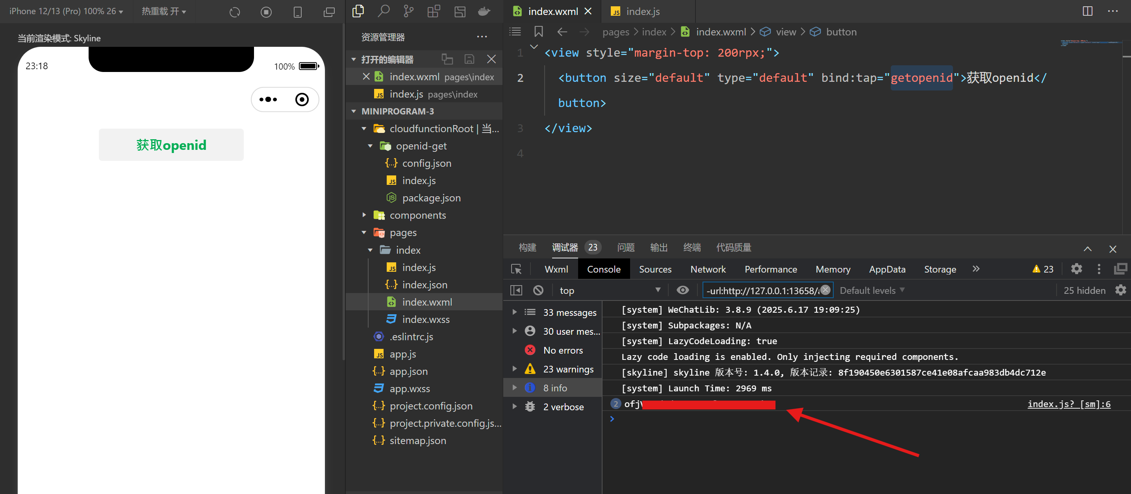
Task: Open the index.js editor tab
Action: tap(642, 11)
